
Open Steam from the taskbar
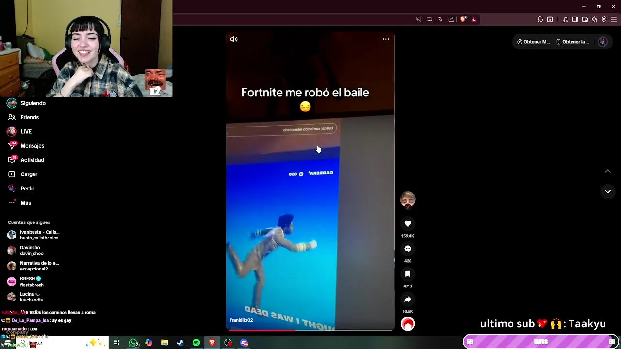[180, 343]
